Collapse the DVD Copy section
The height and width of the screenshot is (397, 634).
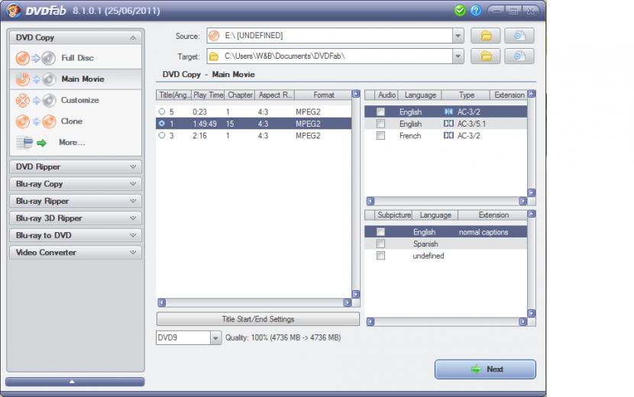(x=76, y=37)
